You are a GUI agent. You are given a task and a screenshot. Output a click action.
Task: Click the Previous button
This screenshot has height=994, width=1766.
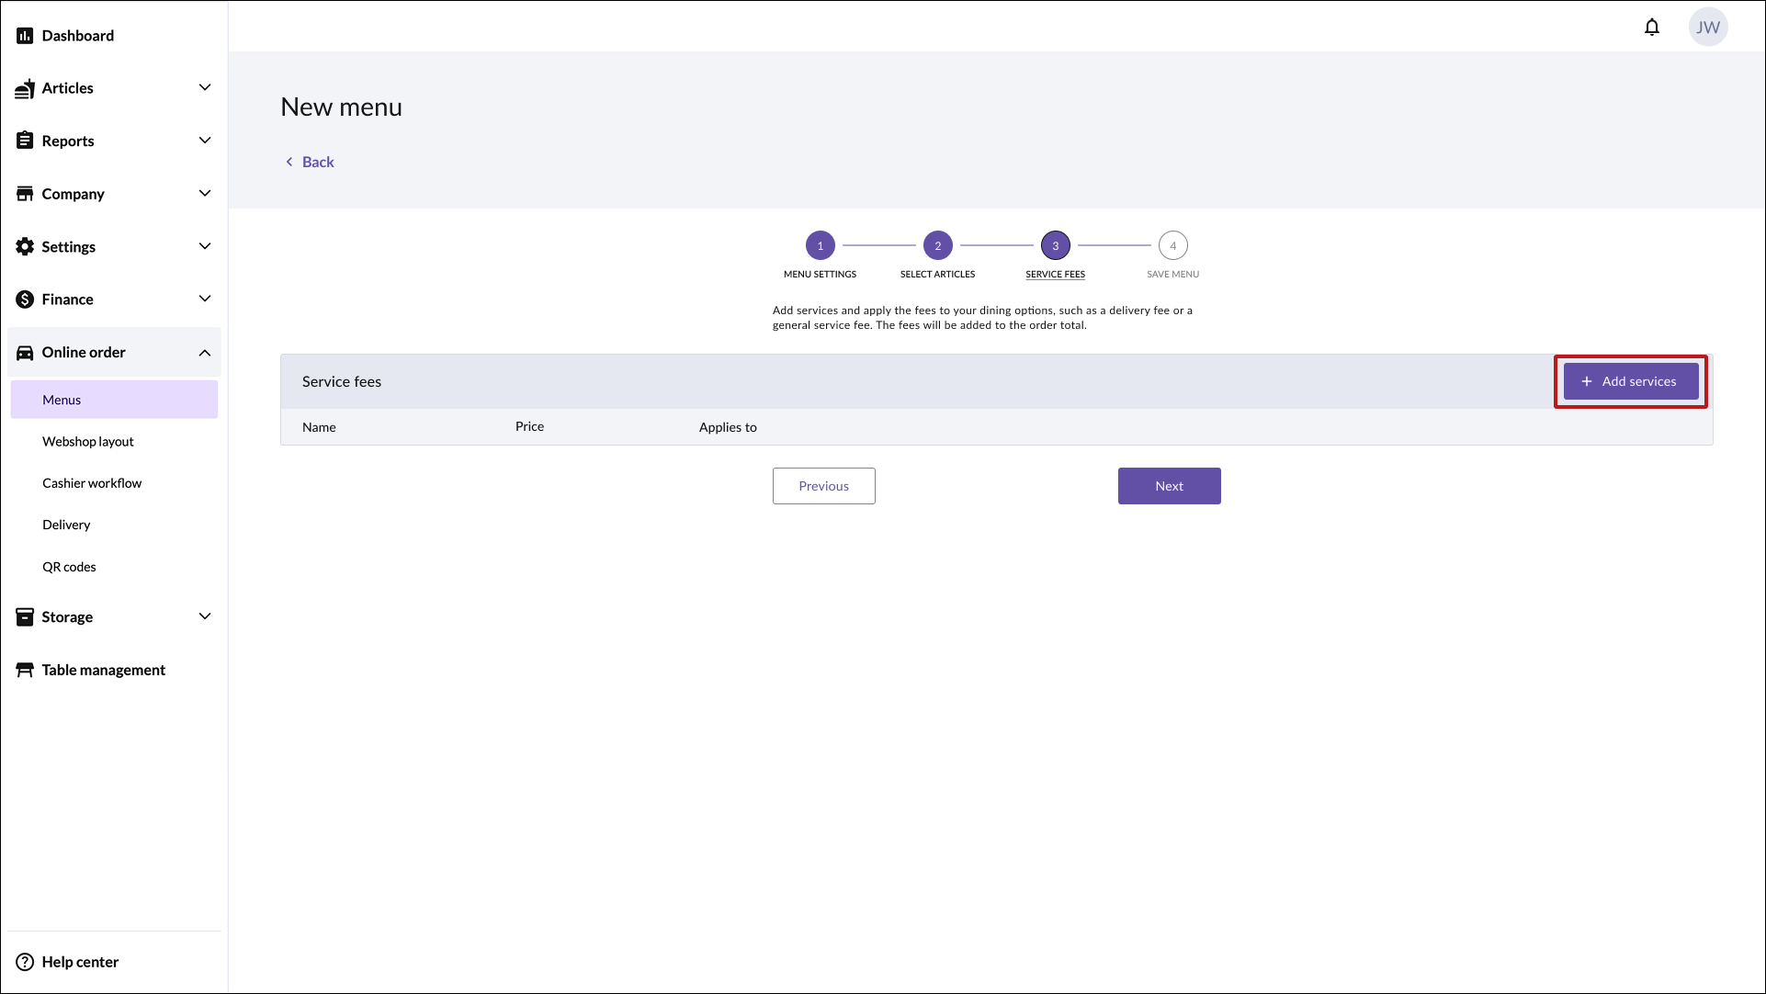click(x=823, y=486)
